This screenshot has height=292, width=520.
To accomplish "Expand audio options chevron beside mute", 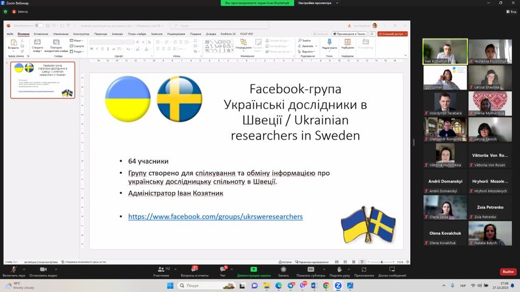I will [x=24, y=269].
